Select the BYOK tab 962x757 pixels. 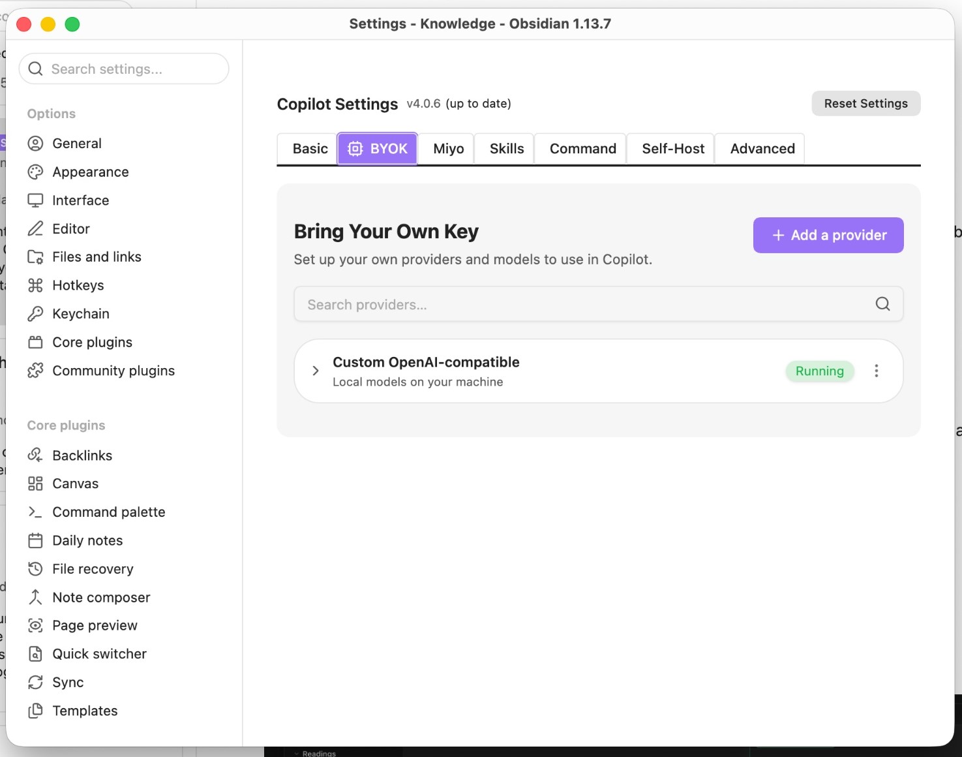[378, 149]
